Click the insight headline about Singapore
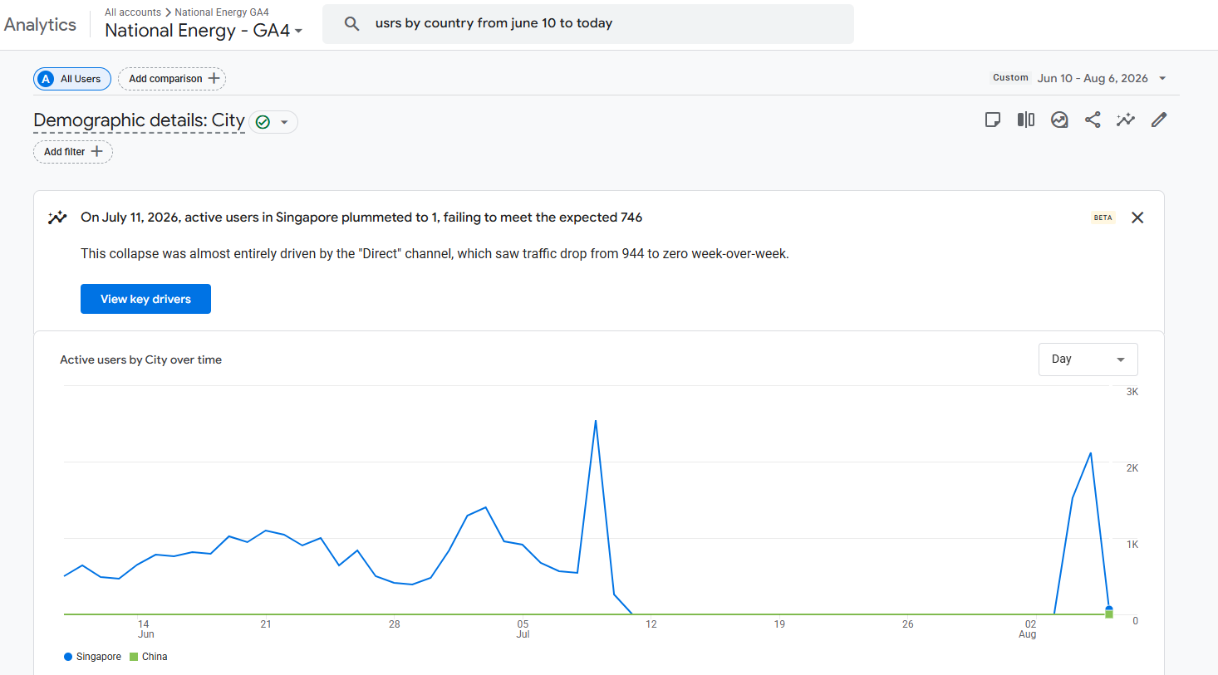 click(x=361, y=218)
